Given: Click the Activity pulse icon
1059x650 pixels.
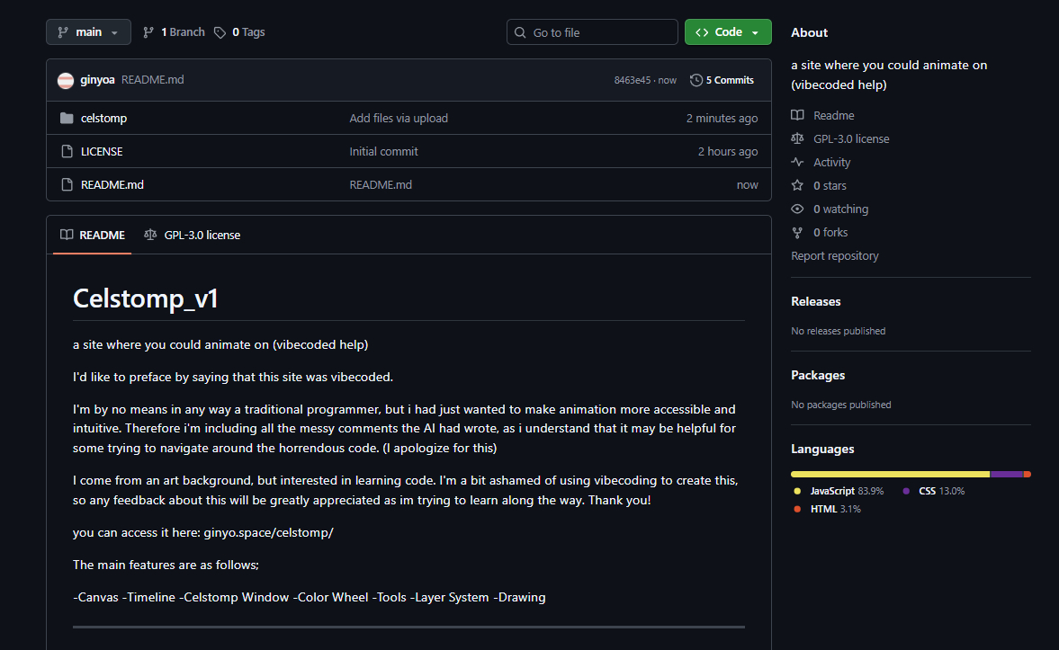Looking at the screenshot, I should 797,162.
